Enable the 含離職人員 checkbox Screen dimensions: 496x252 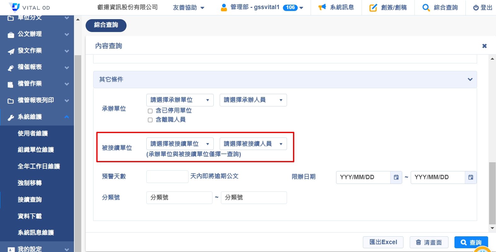[150, 120]
